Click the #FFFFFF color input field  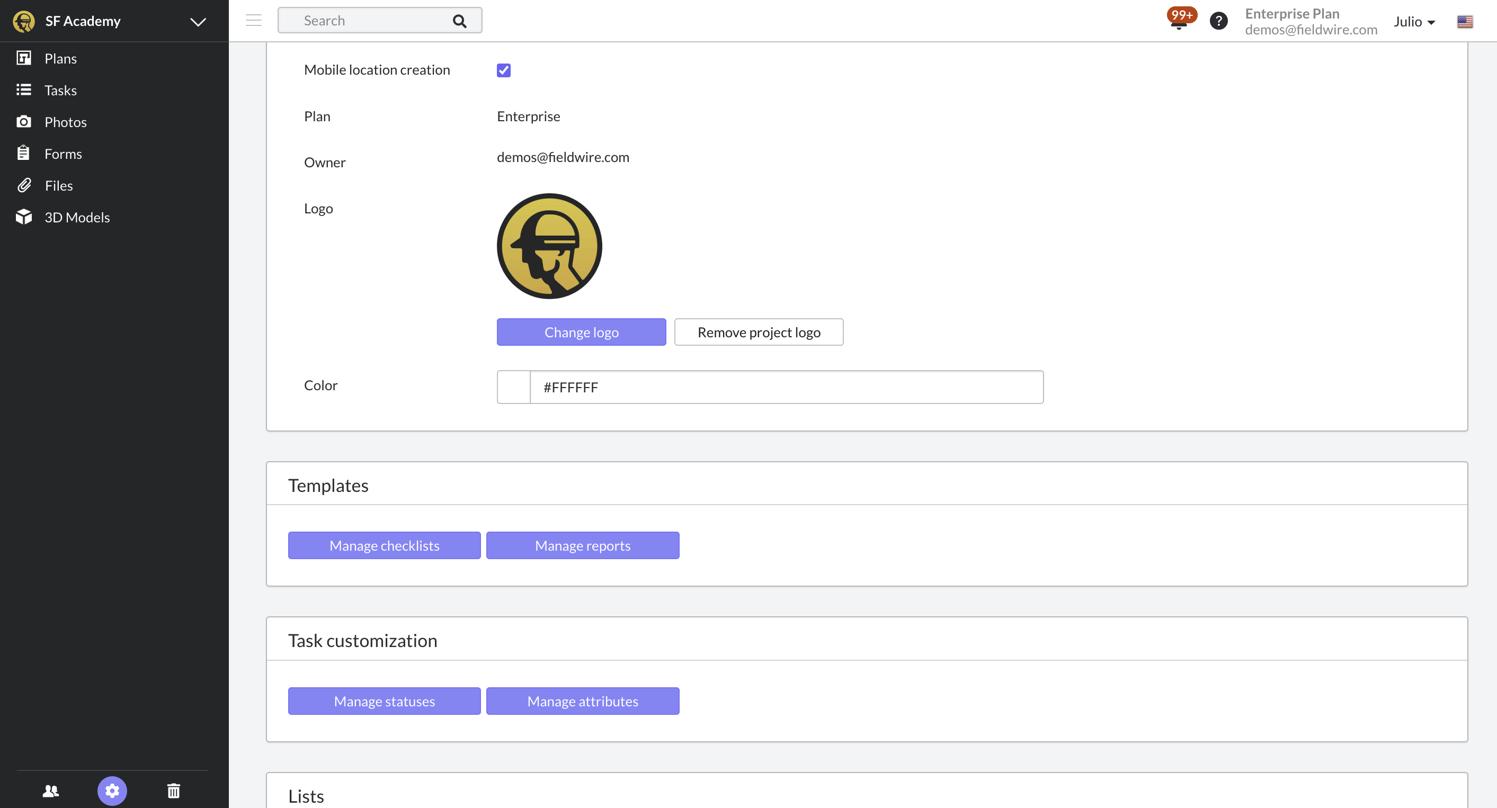pyautogui.click(x=787, y=387)
